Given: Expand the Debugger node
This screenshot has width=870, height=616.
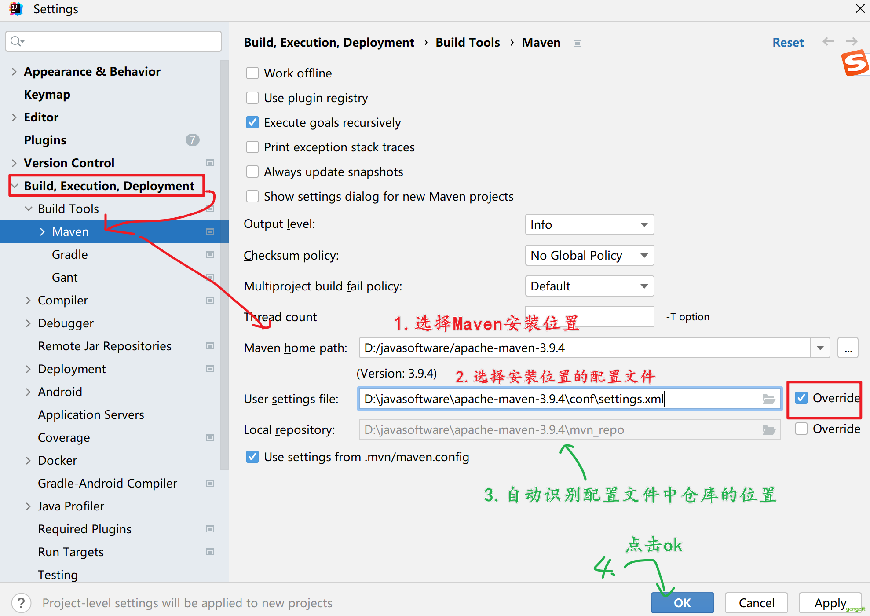Looking at the screenshot, I should [28, 323].
